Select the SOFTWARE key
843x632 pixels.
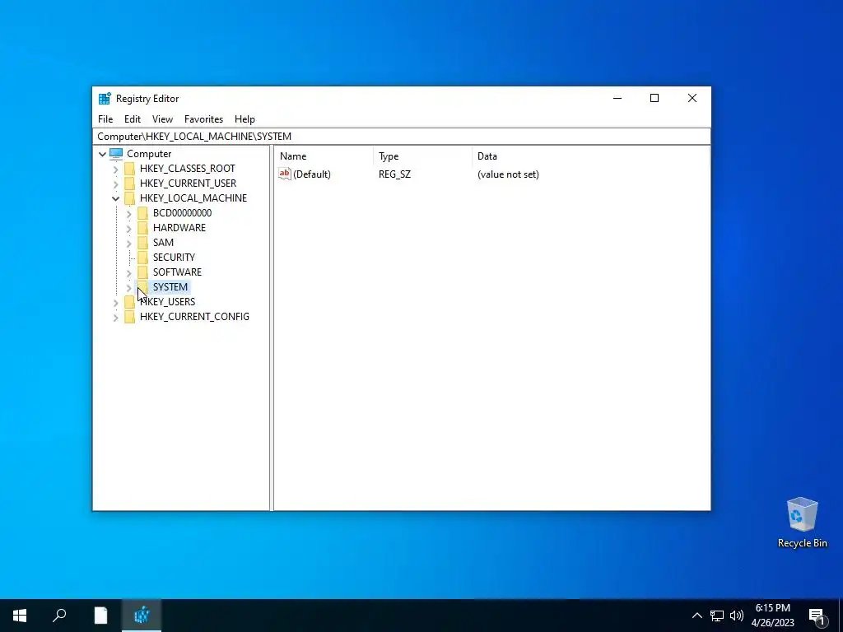(177, 272)
